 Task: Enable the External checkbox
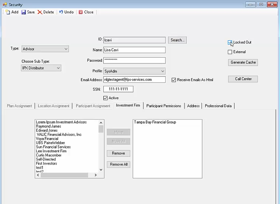pyautogui.click(x=230, y=52)
